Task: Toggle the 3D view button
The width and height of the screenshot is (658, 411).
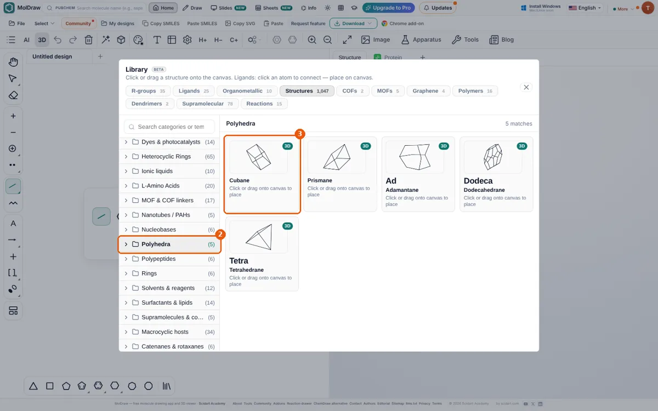Action: click(42, 39)
